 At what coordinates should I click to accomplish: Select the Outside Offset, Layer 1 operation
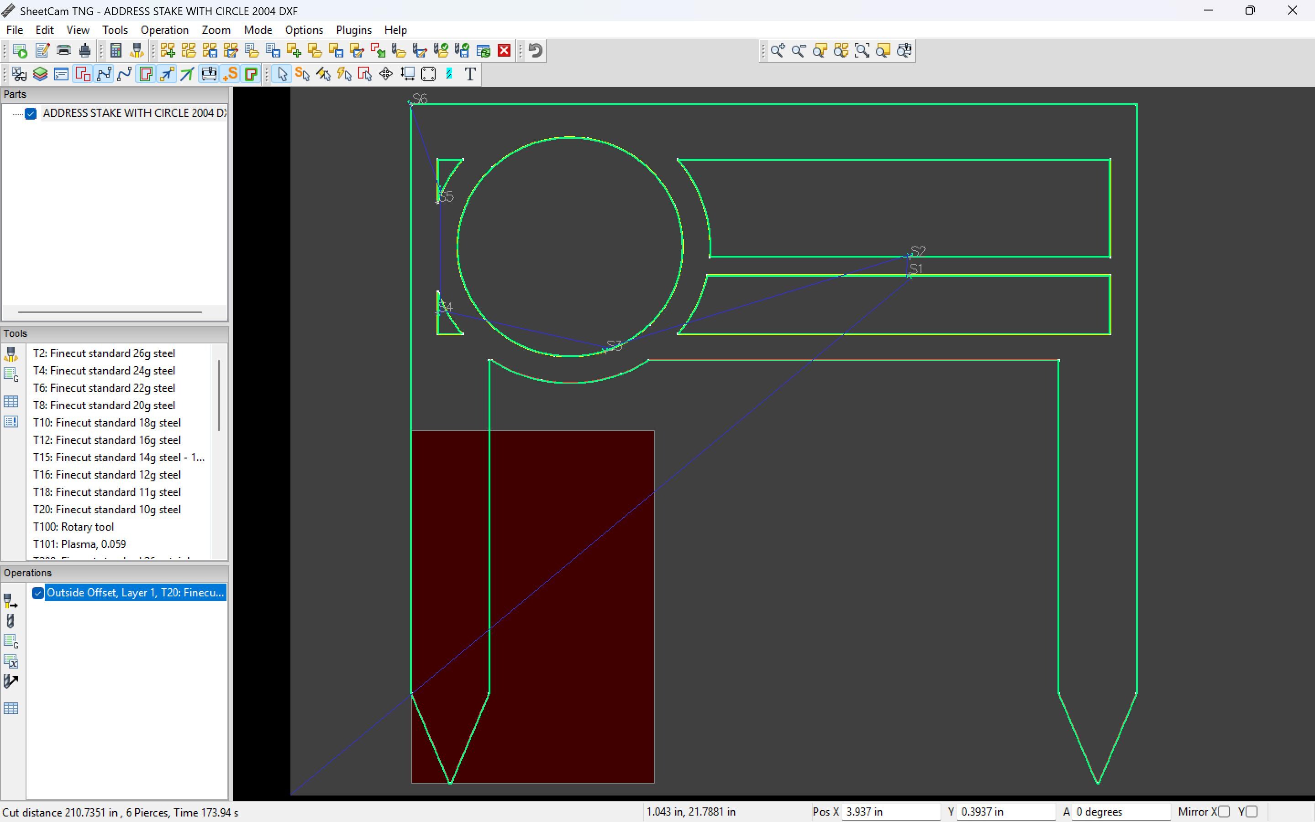(x=135, y=593)
